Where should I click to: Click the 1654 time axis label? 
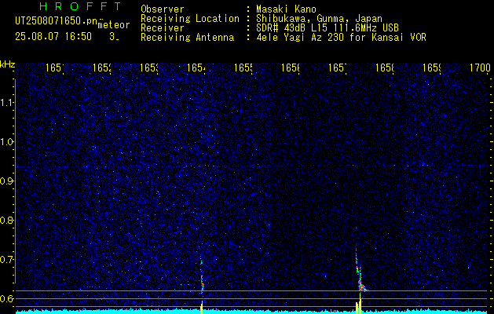(x=196, y=68)
